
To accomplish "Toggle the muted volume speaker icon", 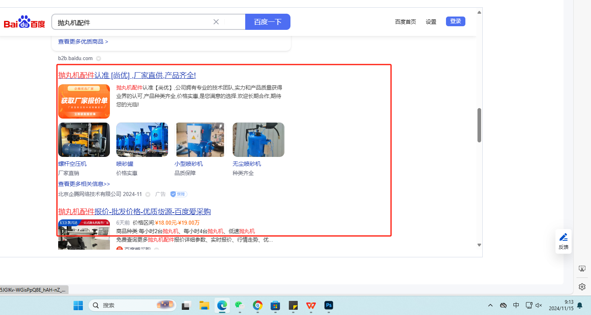I will tap(538, 305).
